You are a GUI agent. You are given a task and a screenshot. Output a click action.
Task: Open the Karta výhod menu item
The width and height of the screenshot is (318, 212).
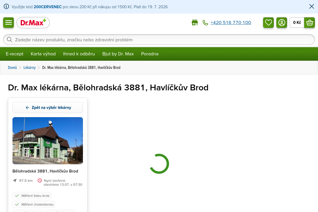pos(43,54)
